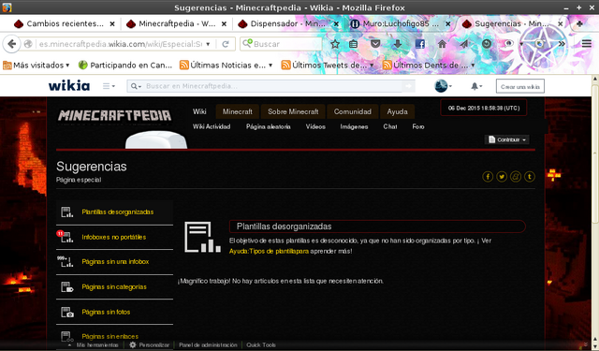599x351 pixels.
Task: Open the Foro link
Action: click(418, 126)
